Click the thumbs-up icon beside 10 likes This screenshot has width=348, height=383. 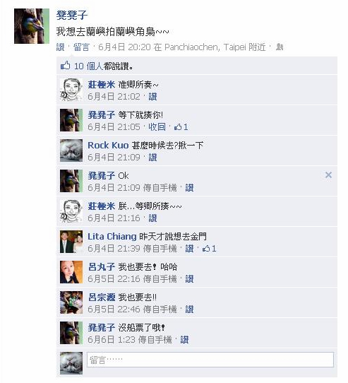pyautogui.click(x=65, y=66)
